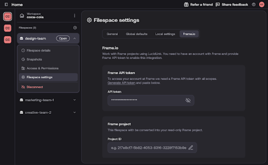The height and width of the screenshot is (165, 268).
Task: Click the Project ID input field
Action: pyautogui.click(x=152, y=148)
